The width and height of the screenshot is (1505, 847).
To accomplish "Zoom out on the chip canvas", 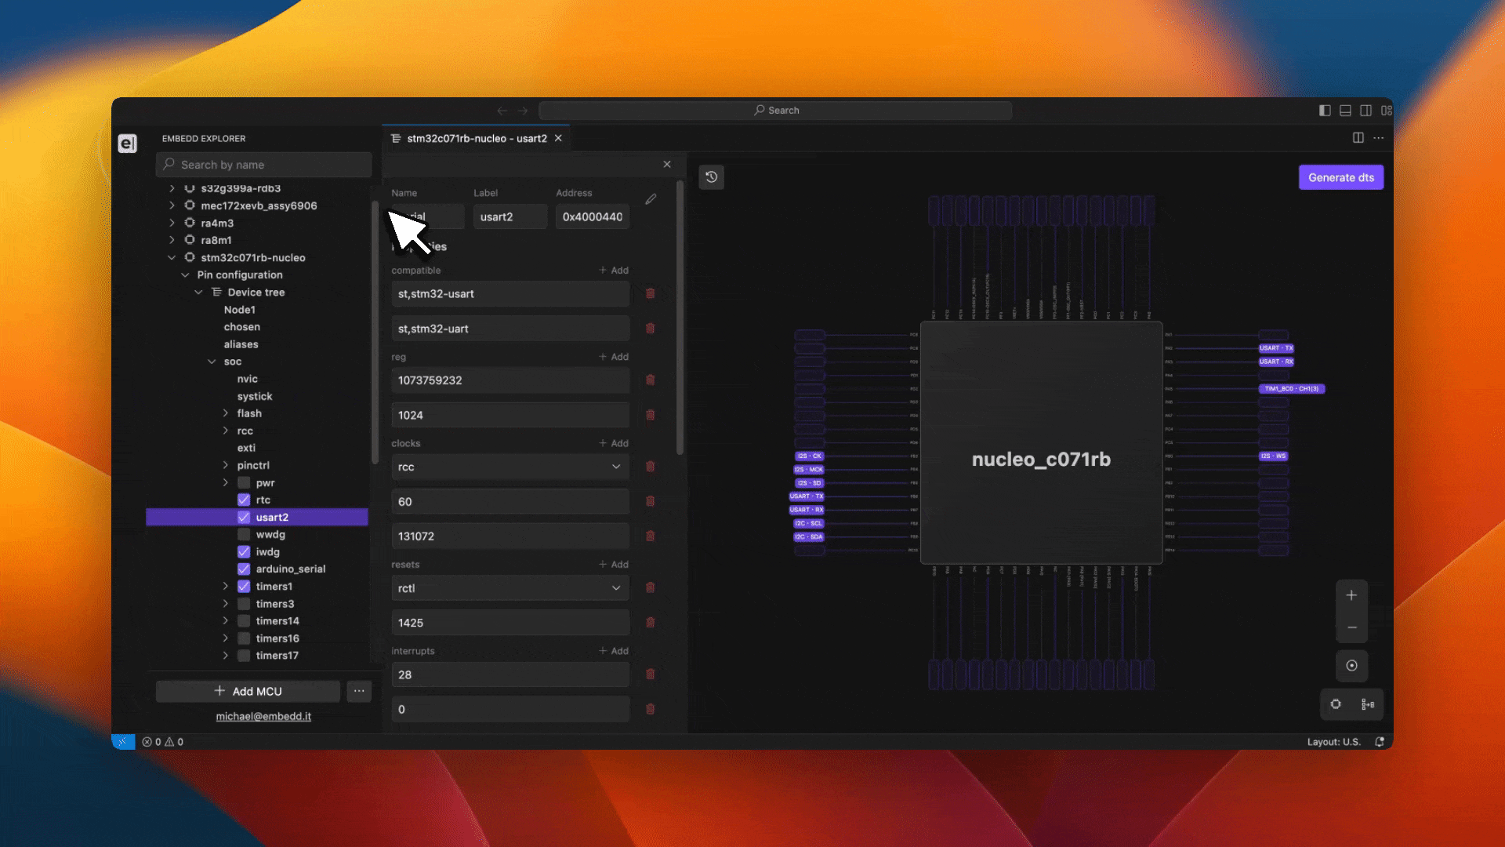I will click(1351, 627).
